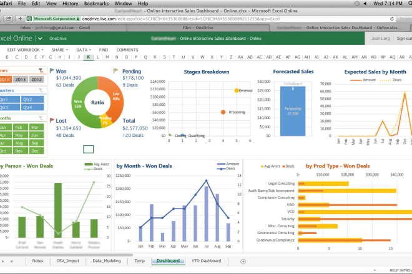
Task: Toggle the Sep month slicer
Action: click(x=37, y=143)
